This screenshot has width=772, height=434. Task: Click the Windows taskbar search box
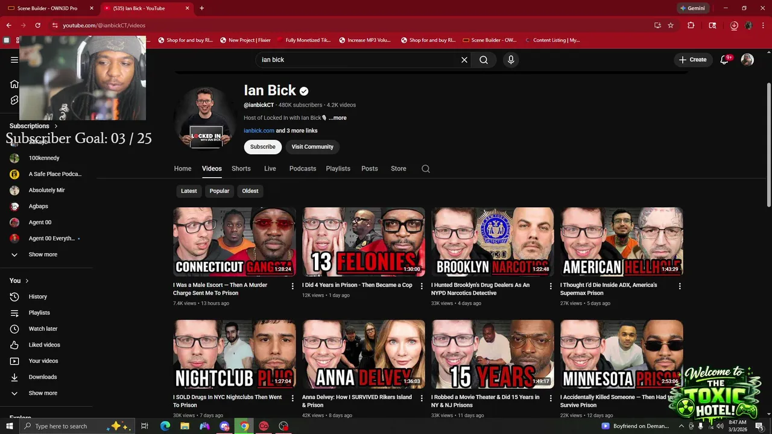coord(78,426)
